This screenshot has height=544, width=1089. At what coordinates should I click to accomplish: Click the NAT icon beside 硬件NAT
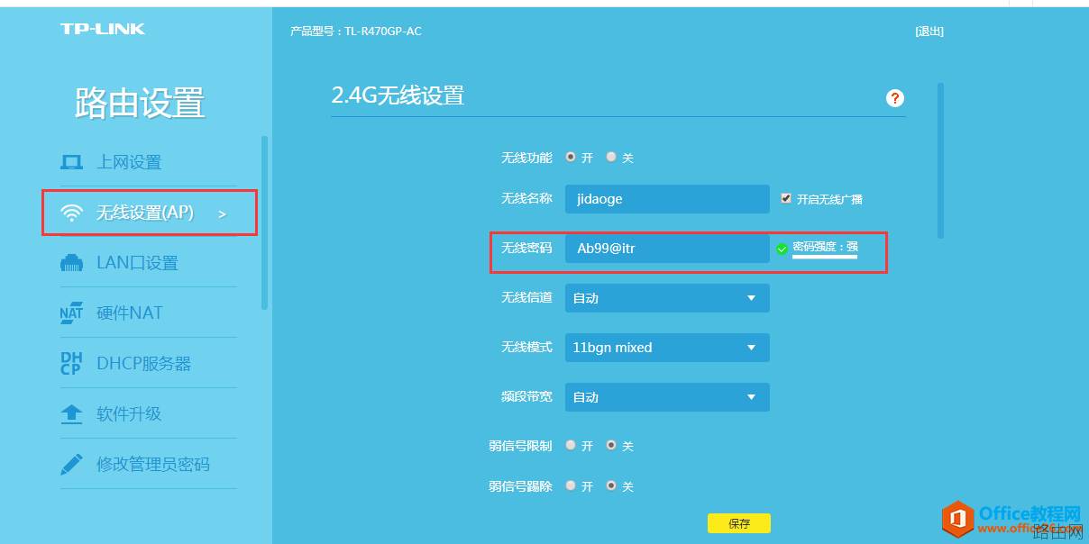pos(71,313)
